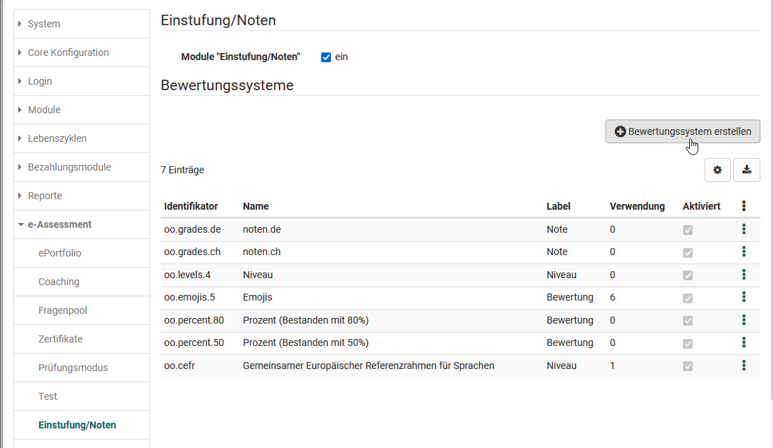Open the Zertifikate menu item

point(60,339)
